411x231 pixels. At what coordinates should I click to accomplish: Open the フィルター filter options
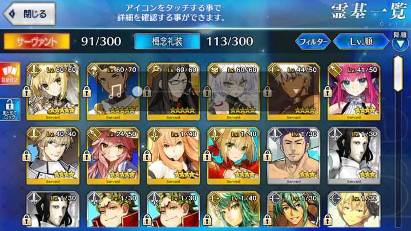coord(313,42)
